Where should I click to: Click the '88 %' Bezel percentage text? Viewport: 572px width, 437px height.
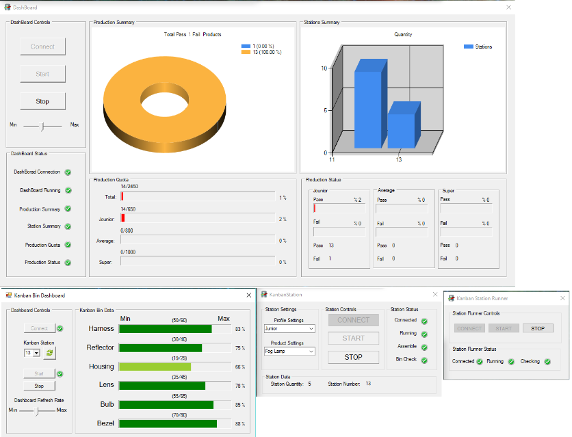tap(240, 424)
